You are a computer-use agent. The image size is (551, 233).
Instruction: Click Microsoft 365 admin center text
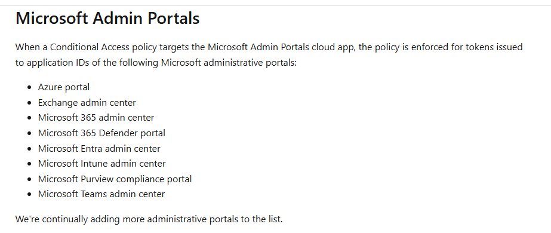tap(96, 118)
